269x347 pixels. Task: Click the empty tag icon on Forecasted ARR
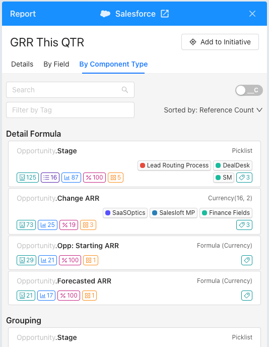[247, 296]
